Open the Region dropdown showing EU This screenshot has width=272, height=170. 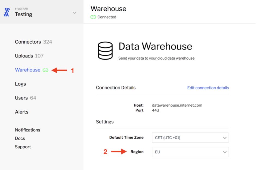190,152
